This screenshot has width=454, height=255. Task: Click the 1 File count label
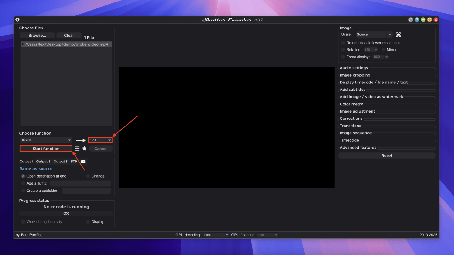[89, 38]
